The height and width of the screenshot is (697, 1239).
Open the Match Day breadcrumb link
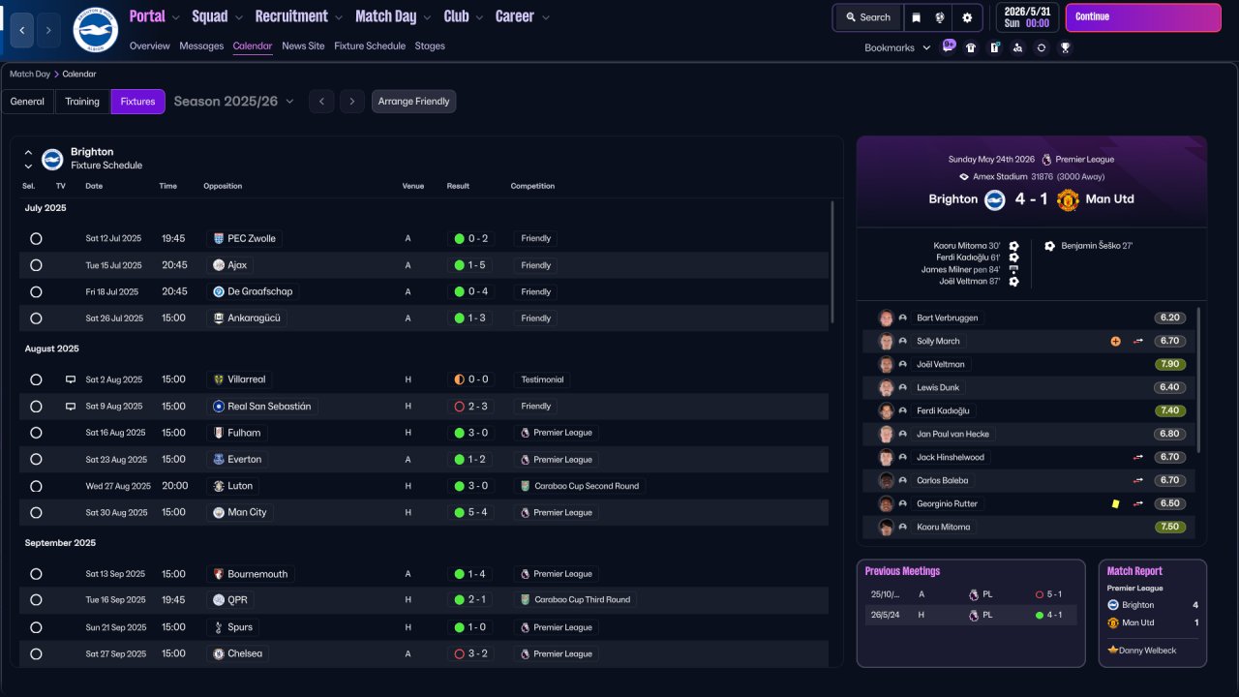(29, 74)
